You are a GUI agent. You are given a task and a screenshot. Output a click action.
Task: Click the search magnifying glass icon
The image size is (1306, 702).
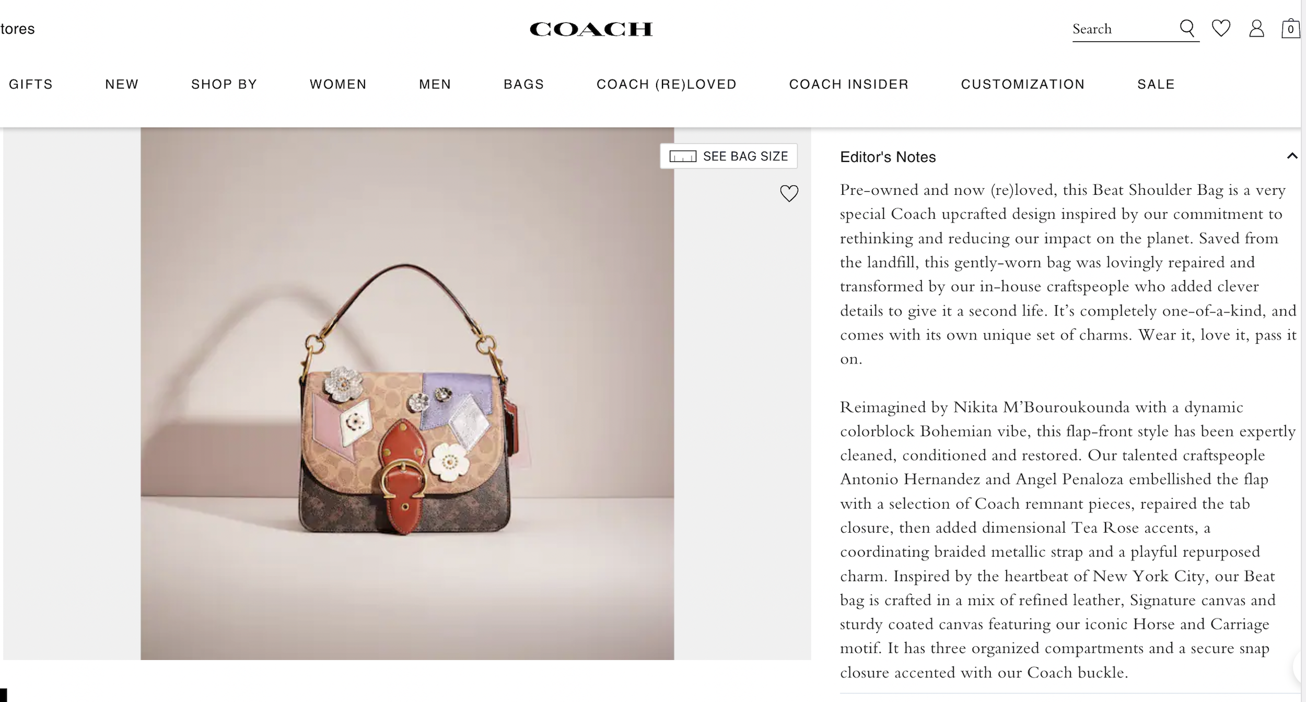point(1187,28)
